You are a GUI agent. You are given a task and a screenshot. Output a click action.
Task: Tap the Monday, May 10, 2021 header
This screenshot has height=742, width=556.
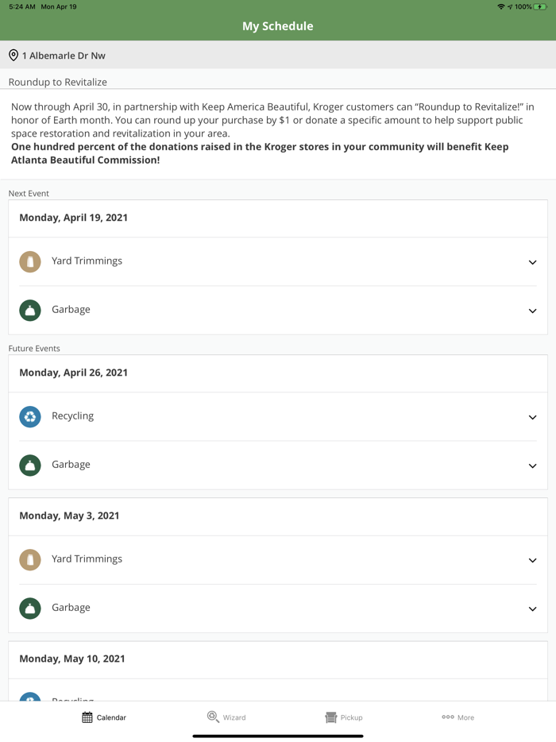pyautogui.click(x=72, y=659)
